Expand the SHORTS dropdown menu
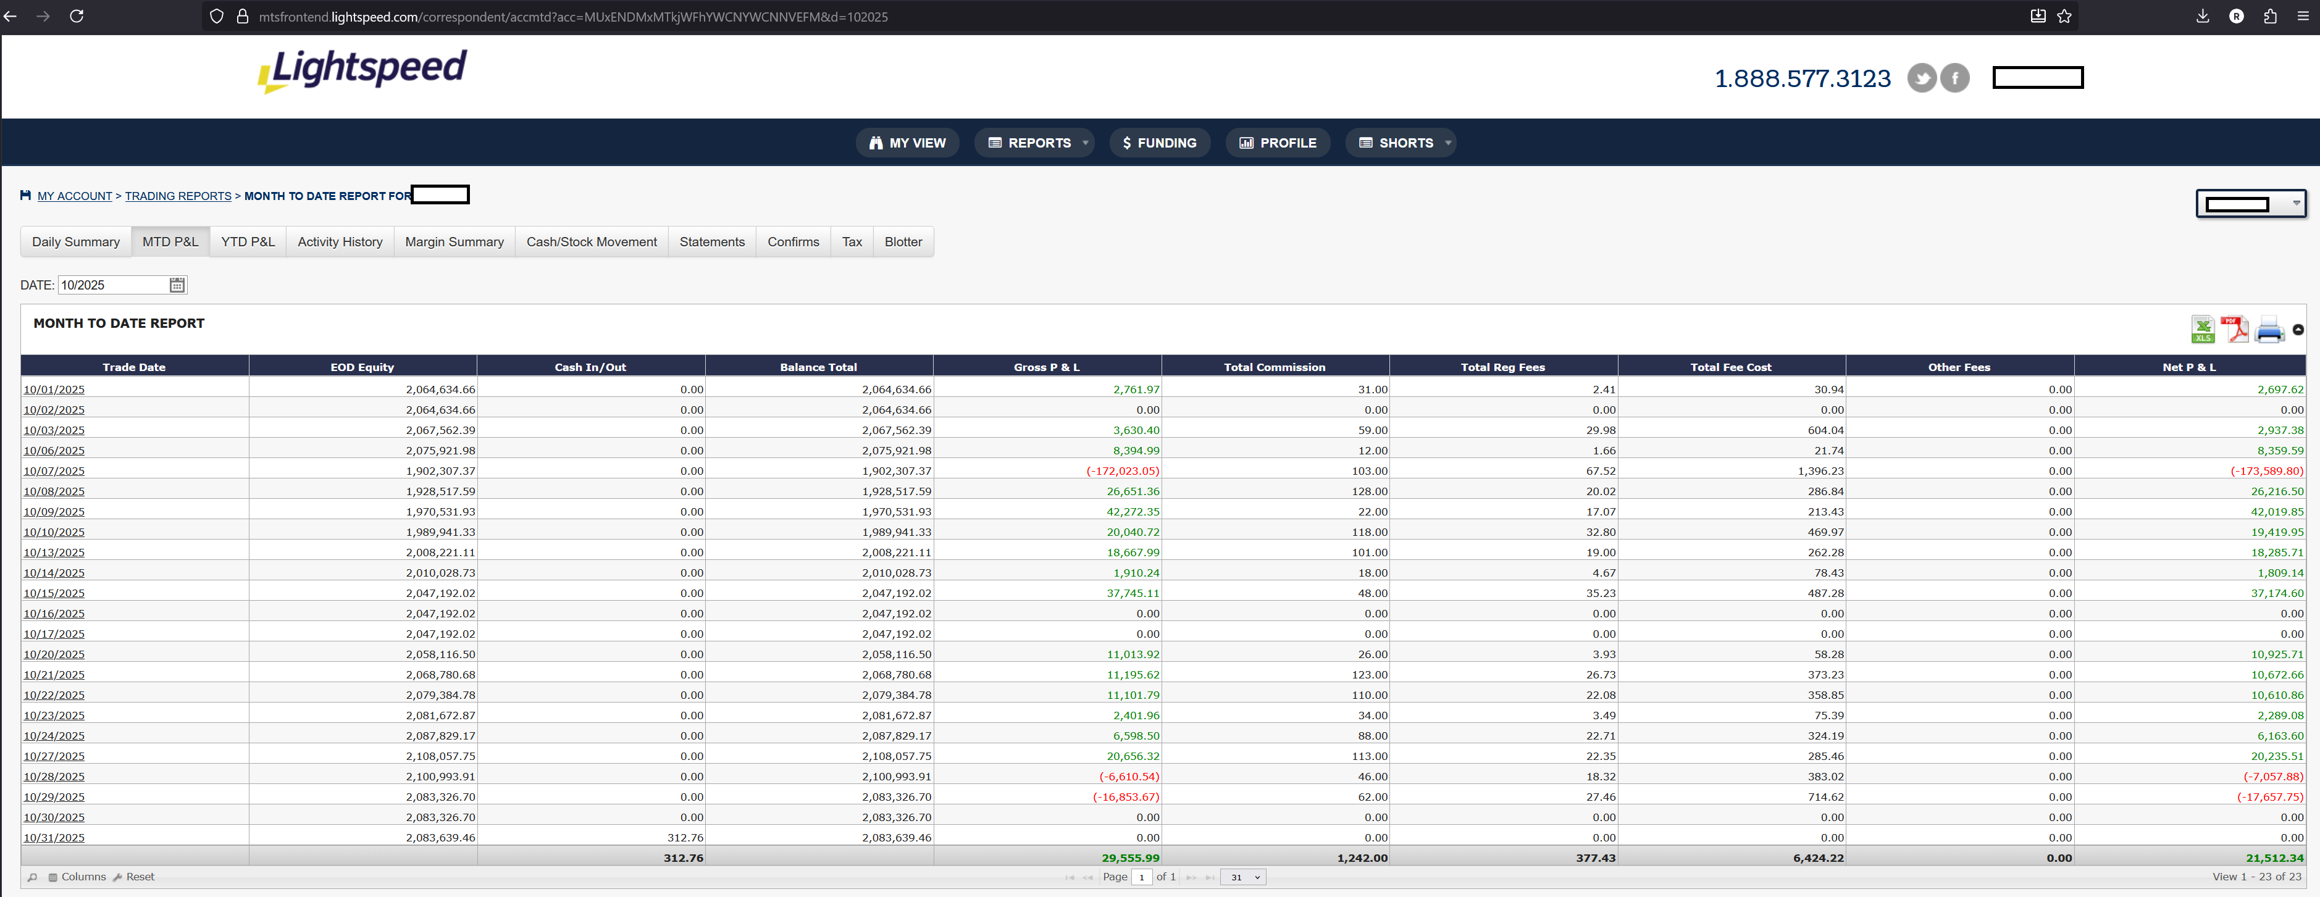 tap(1401, 142)
